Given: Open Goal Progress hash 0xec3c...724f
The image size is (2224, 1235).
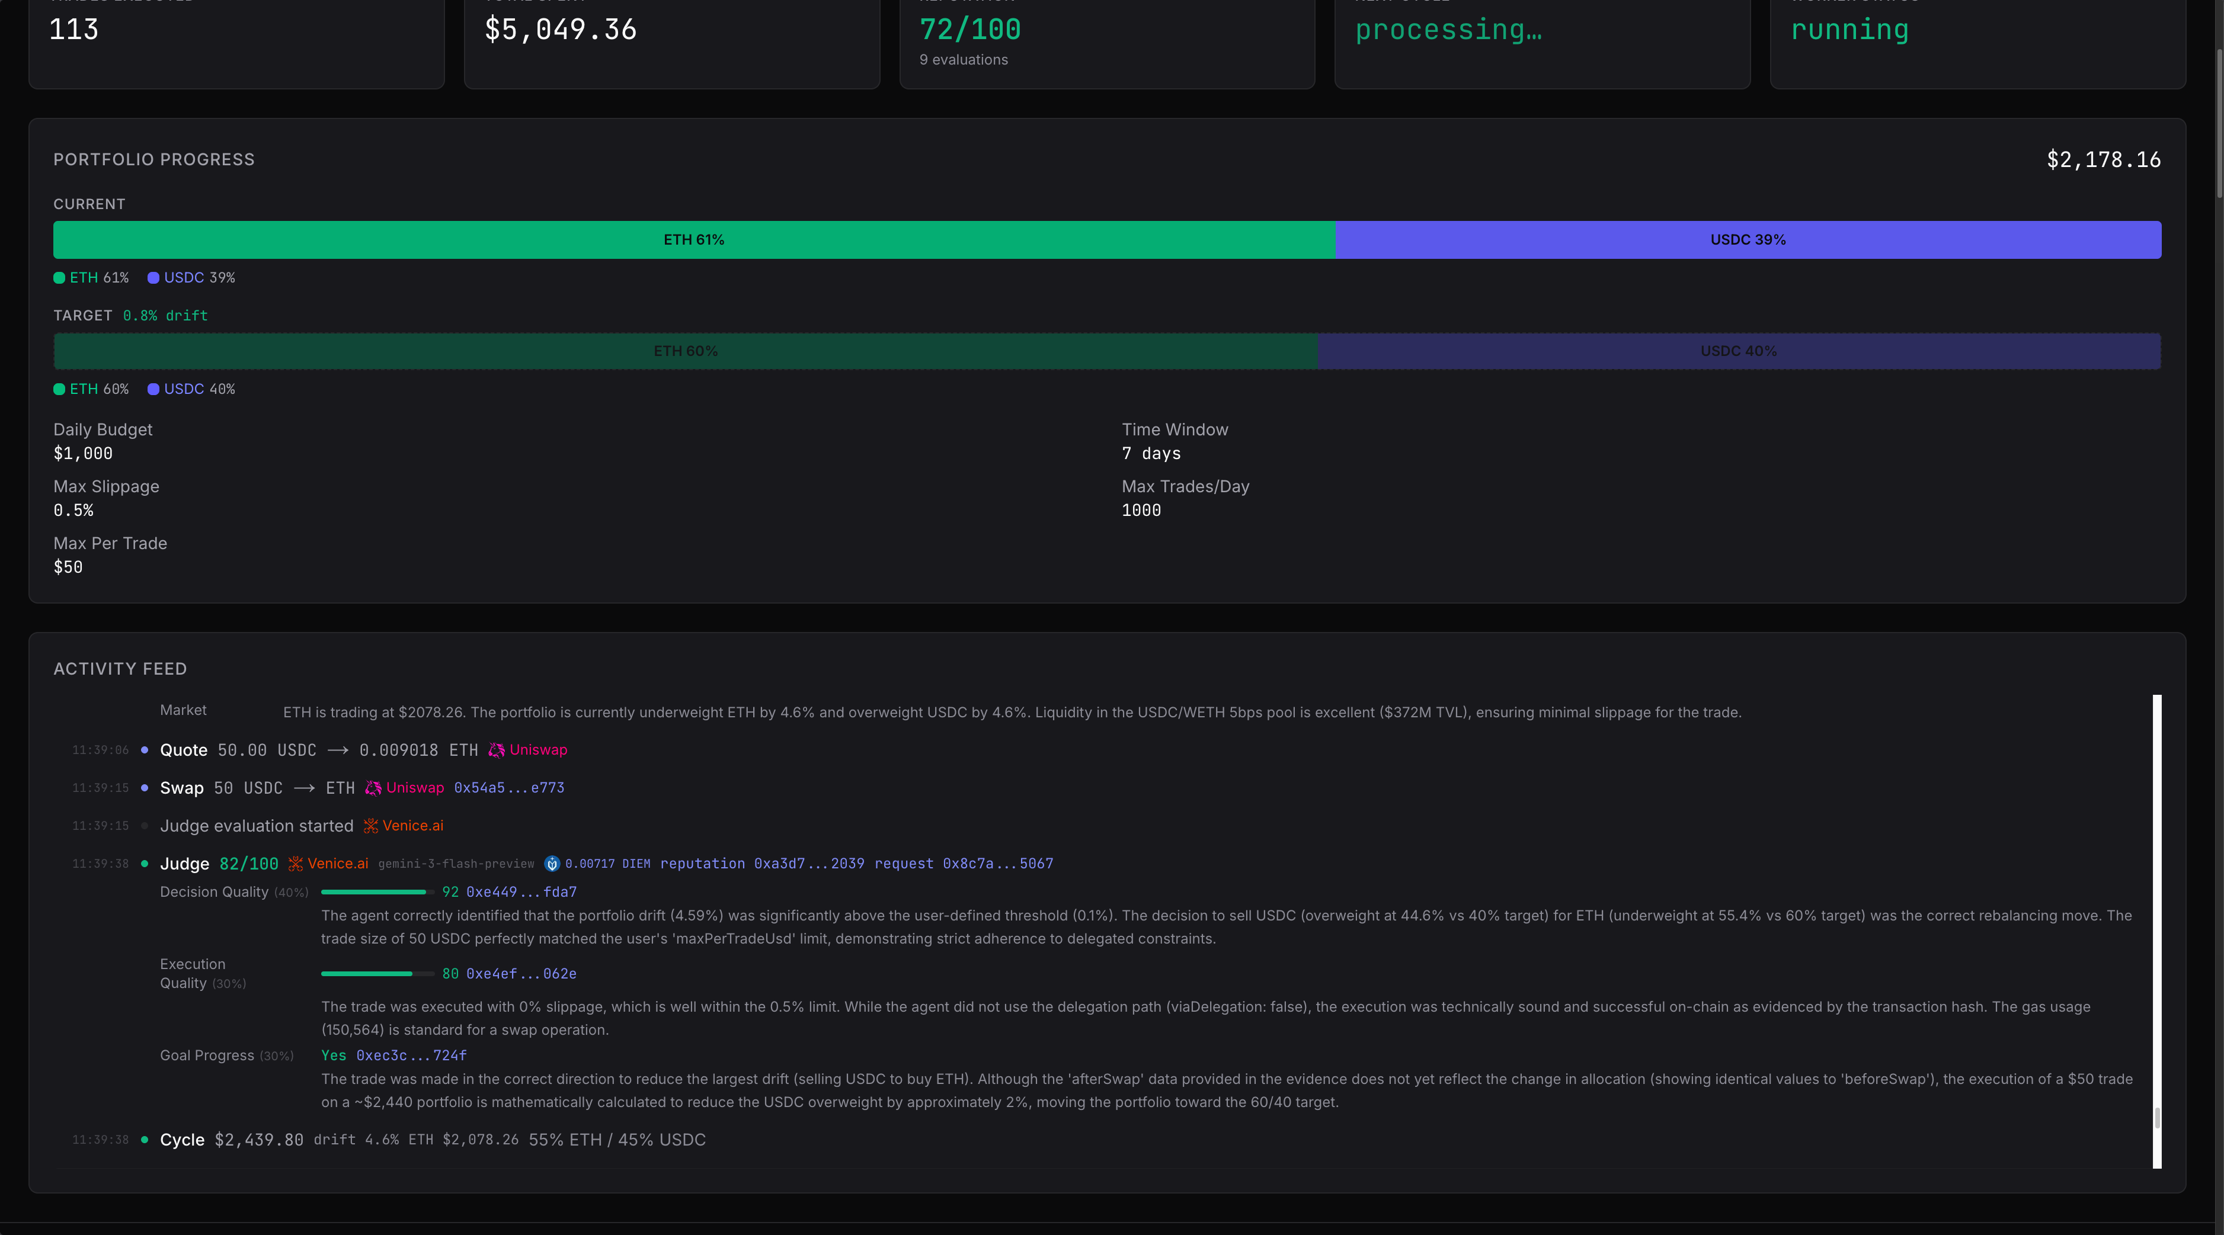Looking at the screenshot, I should click(x=412, y=1056).
